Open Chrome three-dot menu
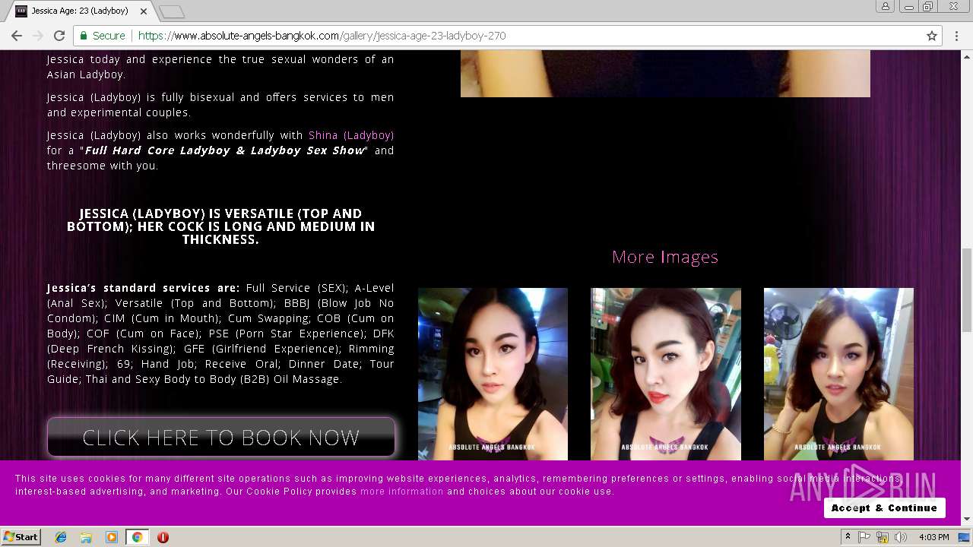973x547 pixels. [957, 36]
